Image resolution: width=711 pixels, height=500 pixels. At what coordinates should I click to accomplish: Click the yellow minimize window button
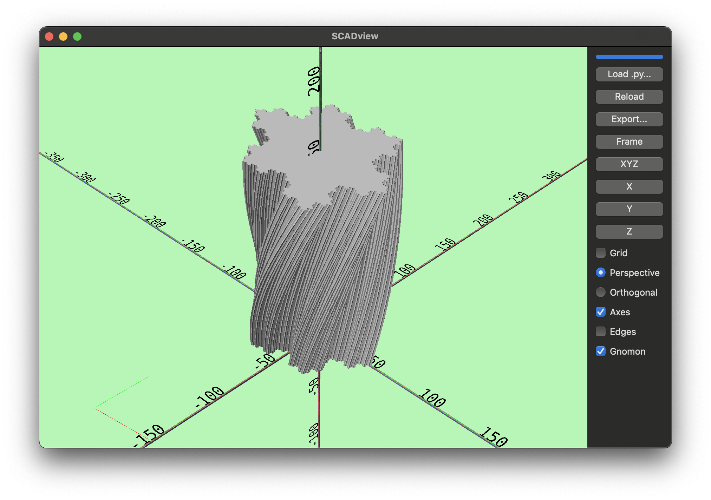pos(63,37)
